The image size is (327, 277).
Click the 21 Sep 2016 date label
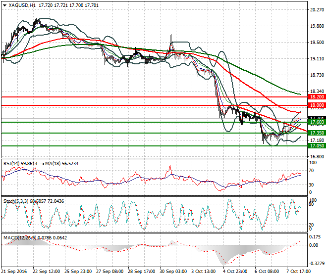[x=14, y=272]
